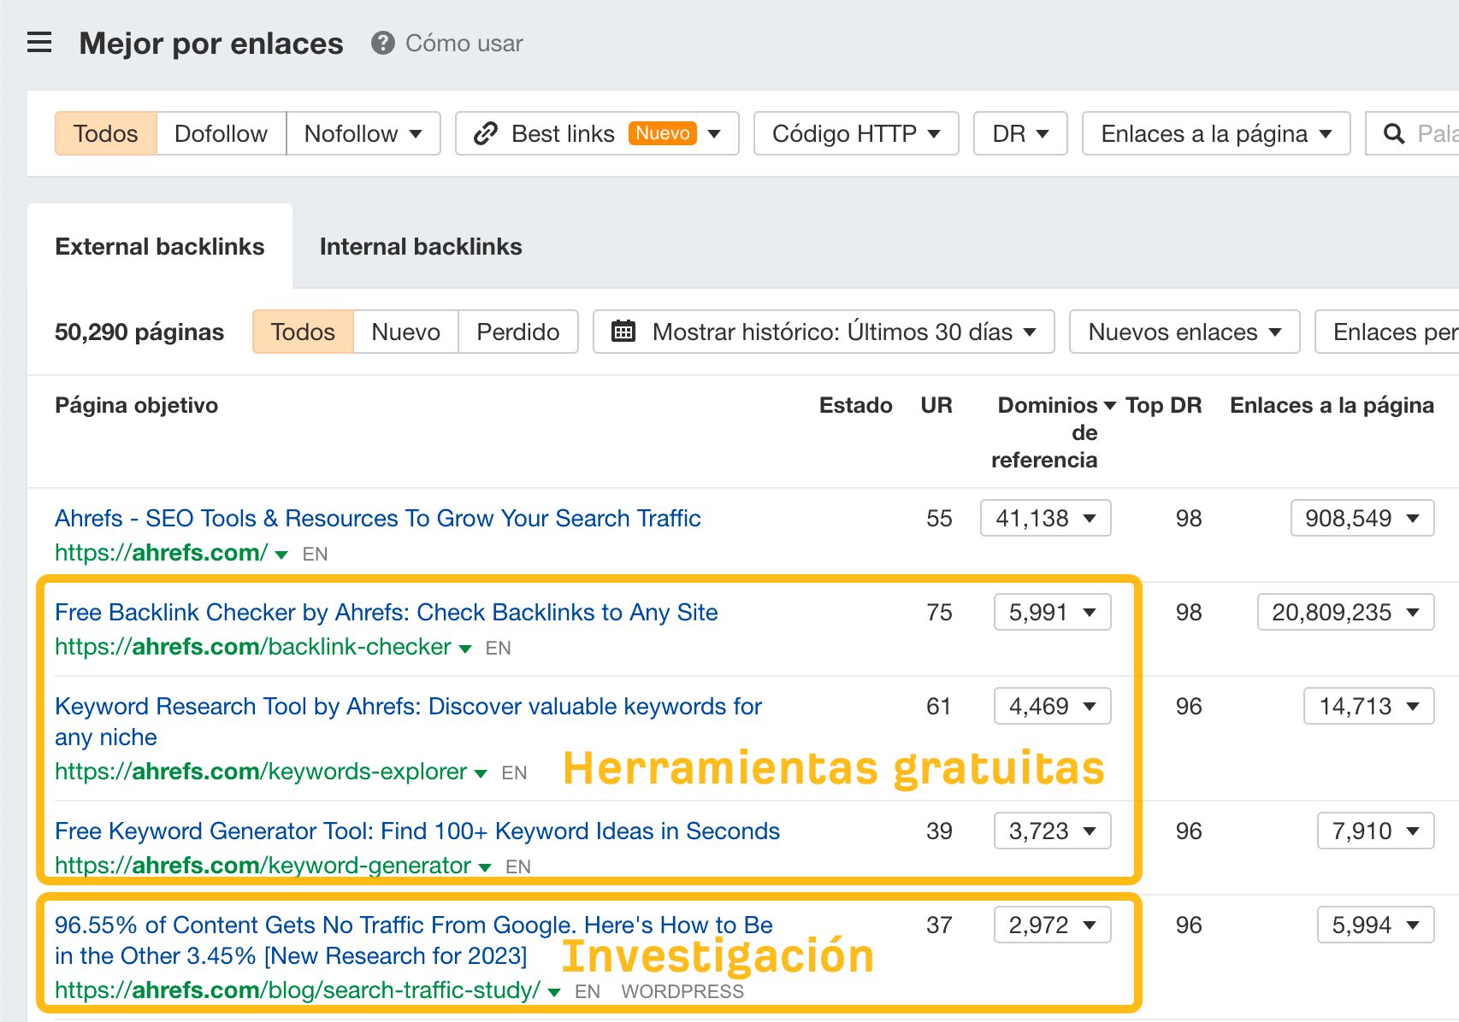Click the search magnifier icon
The height and width of the screenshot is (1022, 1459).
pos(1394,133)
